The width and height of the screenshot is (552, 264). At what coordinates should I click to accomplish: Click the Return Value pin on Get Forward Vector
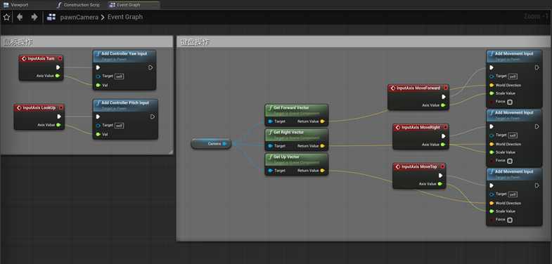pyautogui.click(x=323, y=121)
